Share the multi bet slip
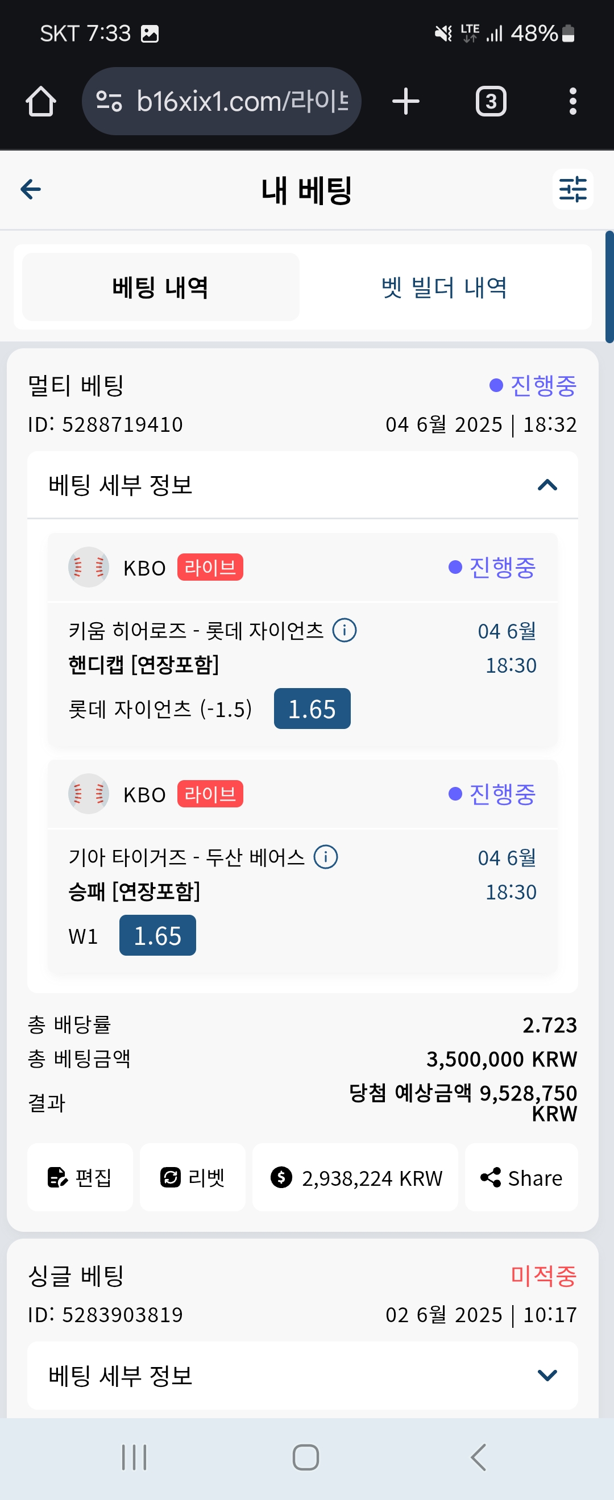Viewport: 614px width, 1500px height. pyautogui.click(x=521, y=1177)
